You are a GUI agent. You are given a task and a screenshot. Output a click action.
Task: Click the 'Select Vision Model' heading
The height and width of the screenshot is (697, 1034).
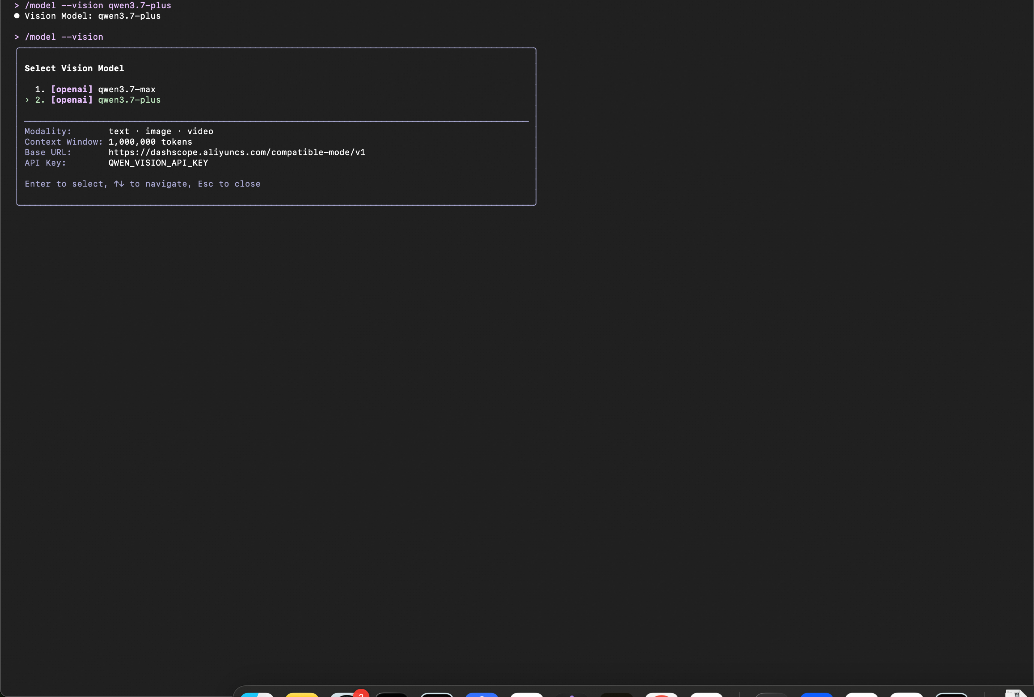pyautogui.click(x=74, y=69)
